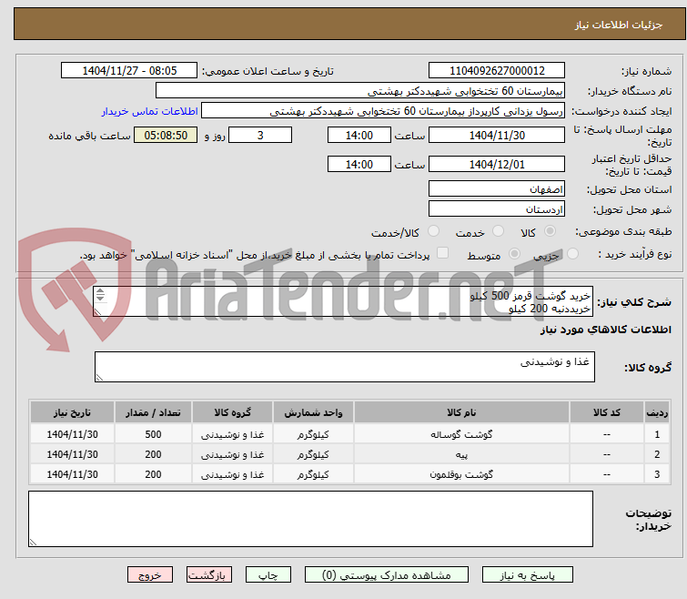Click the پاسخ به نیاز button
Viewport: 687px width, 599px height.
coord(527,575)
